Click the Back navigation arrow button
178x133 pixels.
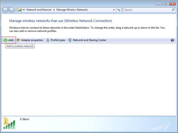5,10
